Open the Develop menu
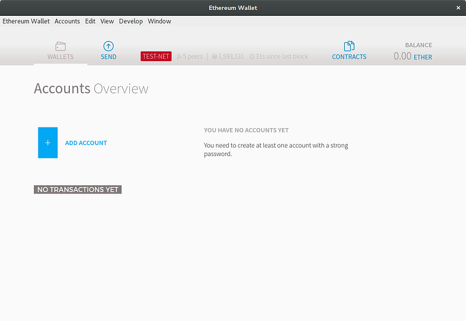The image size is (466, 321). (130, 21)
